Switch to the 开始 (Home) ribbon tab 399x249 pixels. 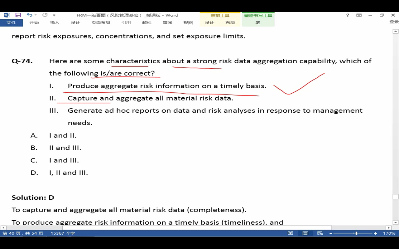pos(34,23)
